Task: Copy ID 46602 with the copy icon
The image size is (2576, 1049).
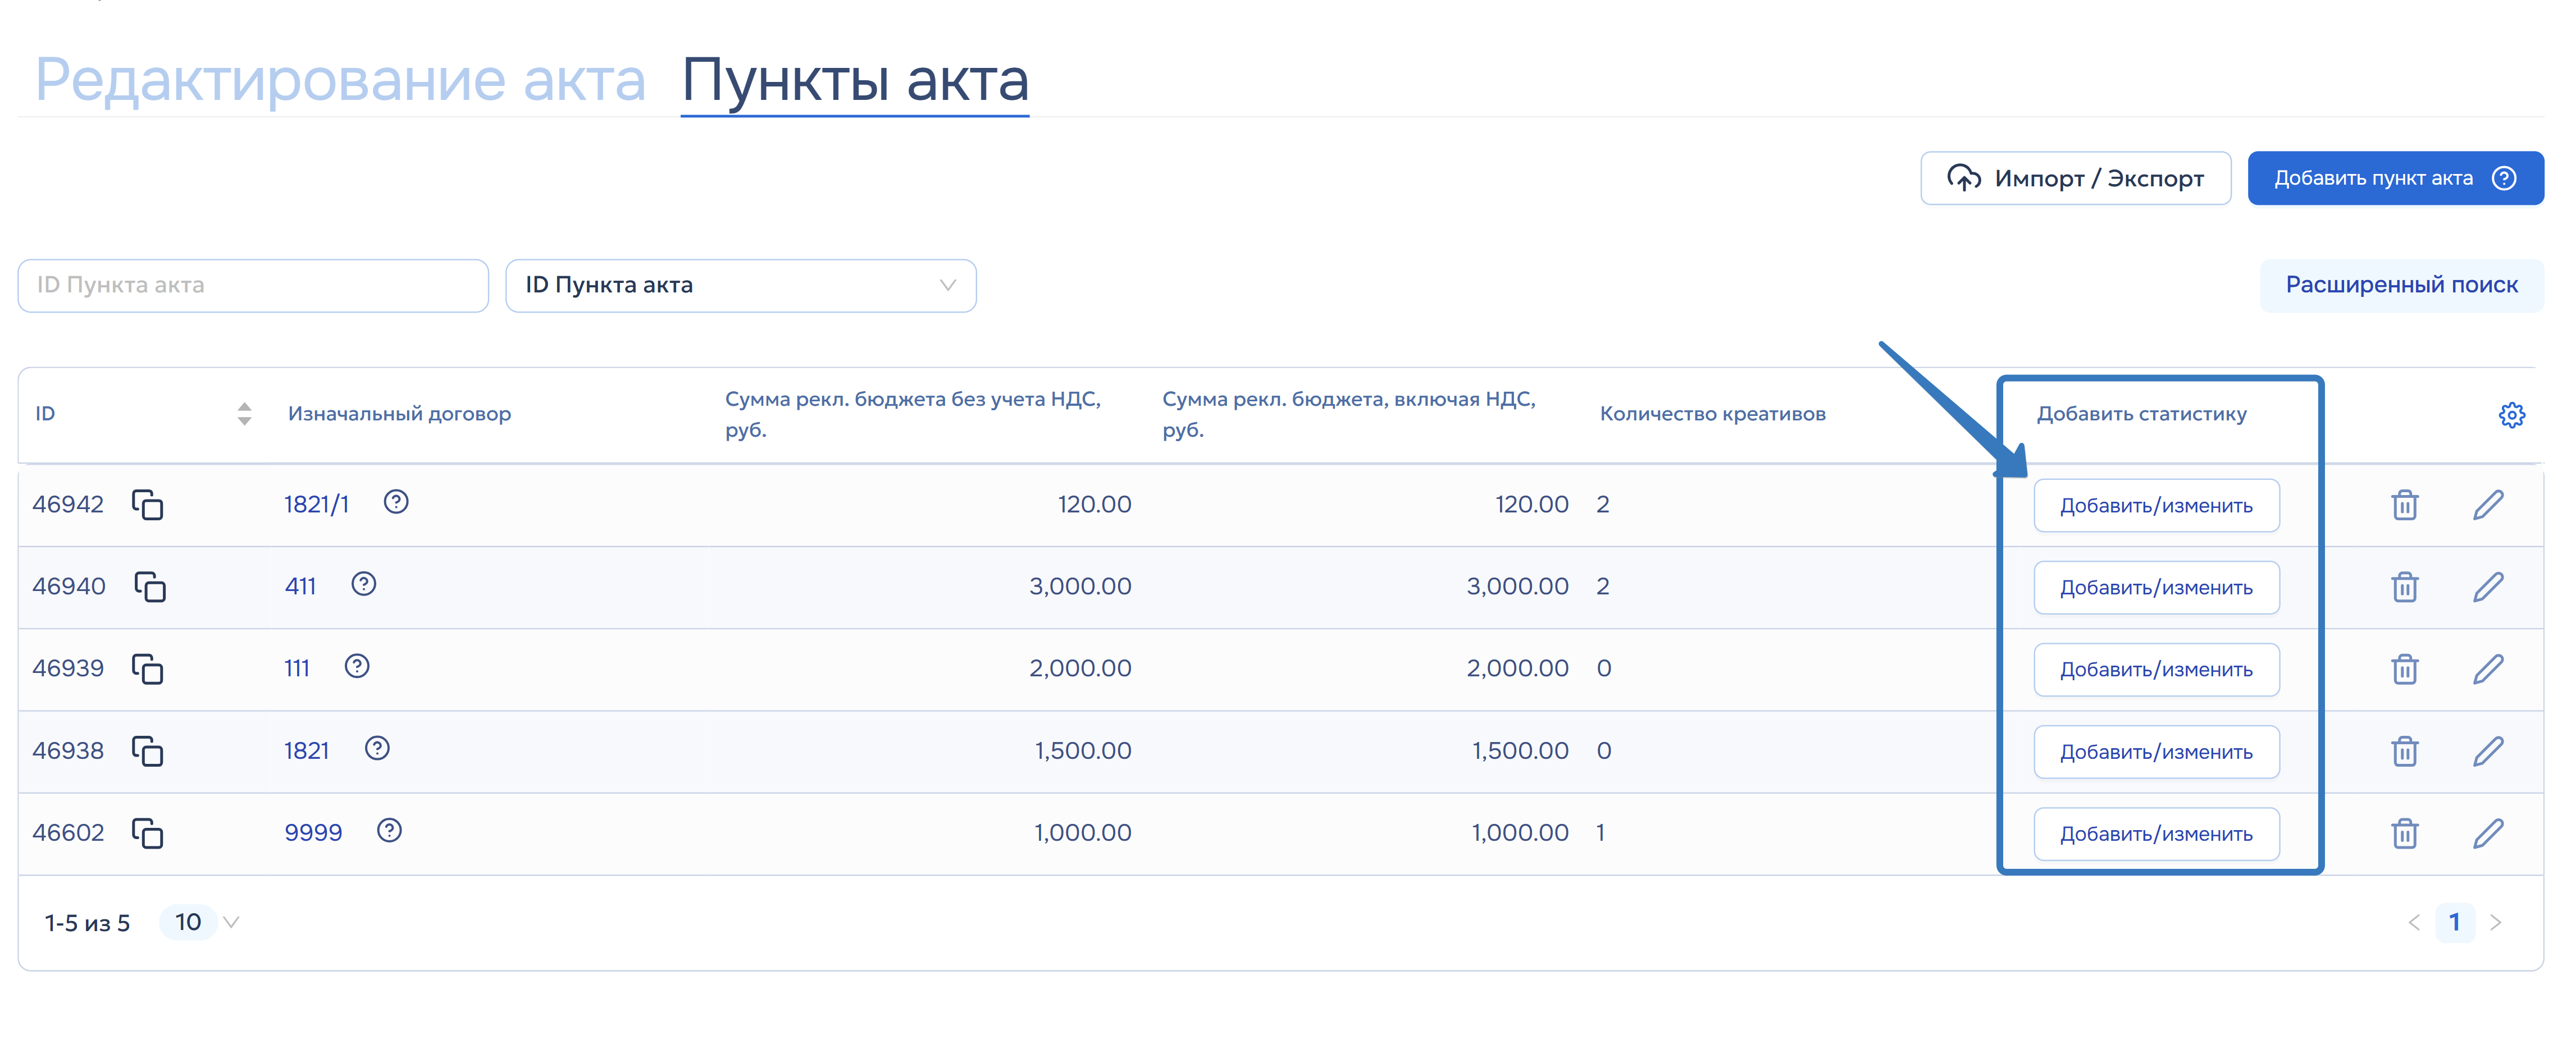Action: (x=148, y=833)
